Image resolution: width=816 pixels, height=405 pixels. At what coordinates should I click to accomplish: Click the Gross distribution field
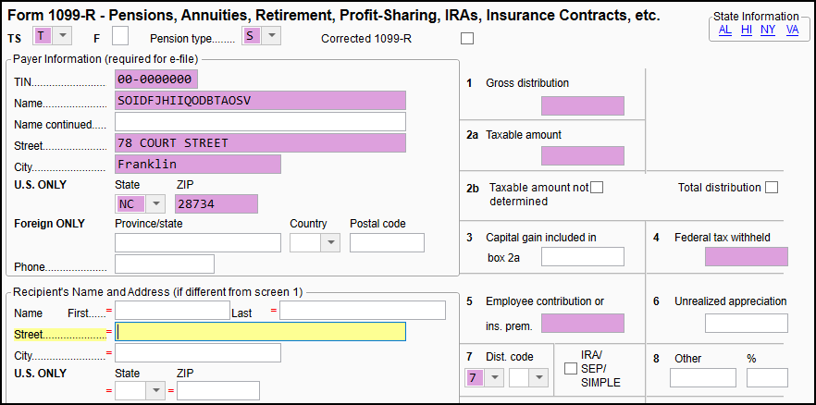coord(582,105)
